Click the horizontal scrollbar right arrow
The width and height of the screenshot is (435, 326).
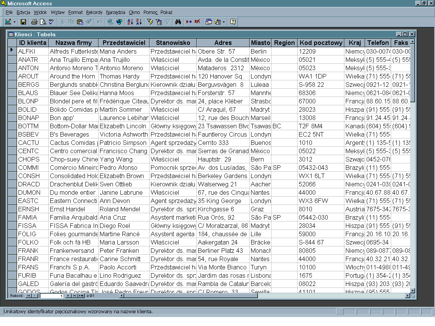point(407,296)
